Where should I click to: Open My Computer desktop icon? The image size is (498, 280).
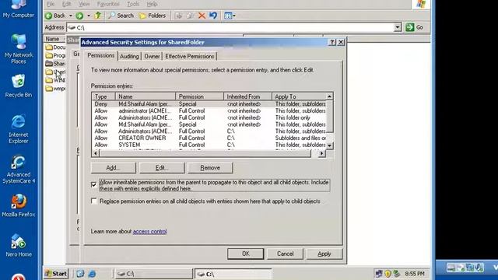[x=19, y=9]
